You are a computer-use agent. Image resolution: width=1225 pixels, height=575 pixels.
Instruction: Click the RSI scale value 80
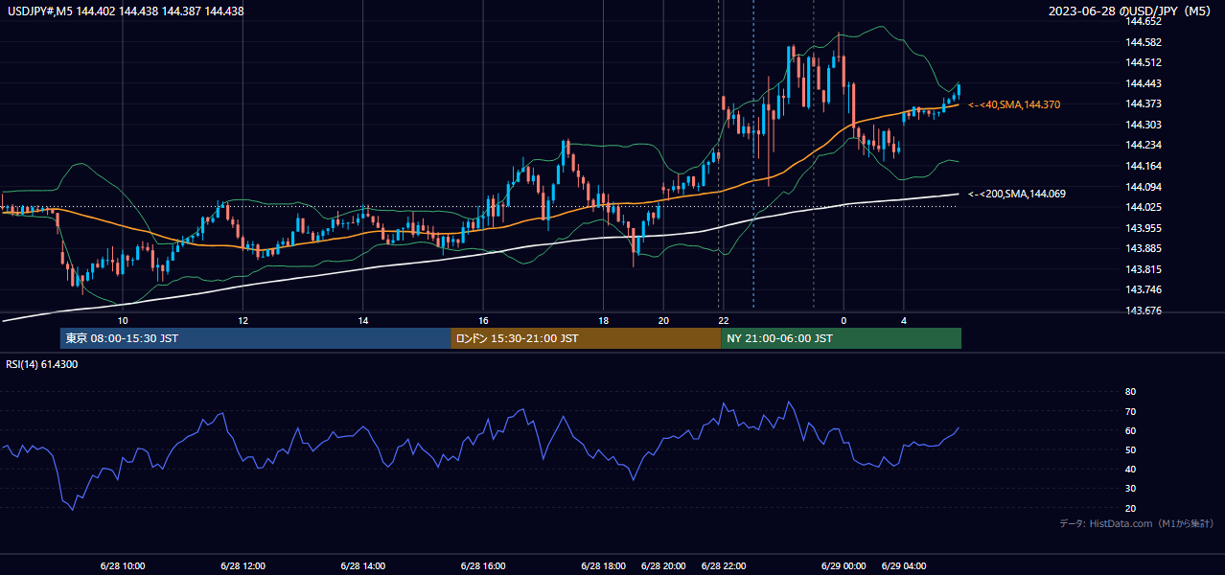pyautogui.click(x=1130, y=392)
